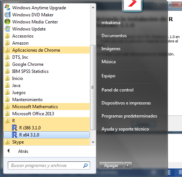
Task: Go back with Atrás
Action: (x=23, y=151)
